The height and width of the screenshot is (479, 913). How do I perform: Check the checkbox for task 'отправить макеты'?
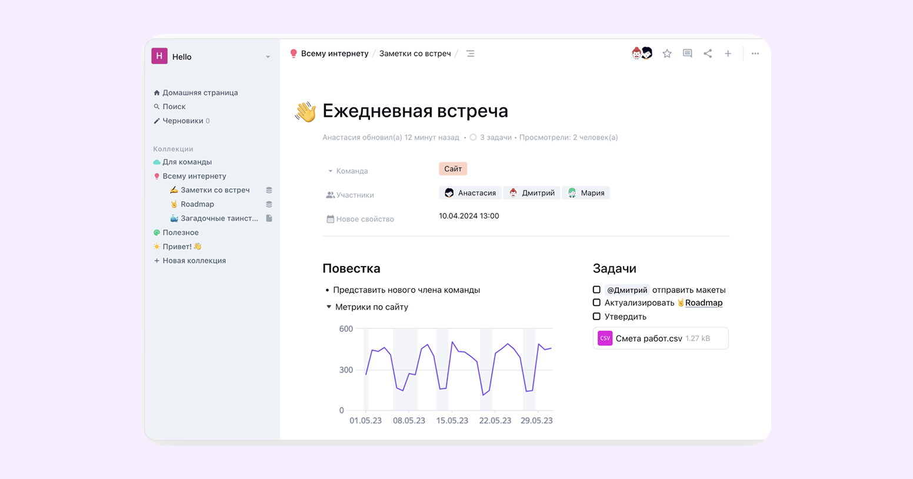click(x=597, y=290)
